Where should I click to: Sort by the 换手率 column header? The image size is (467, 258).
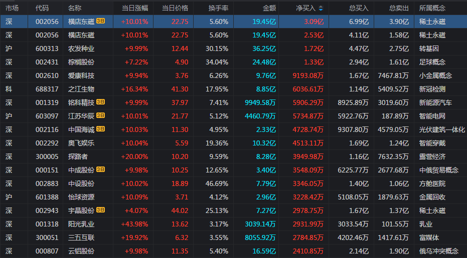click(x=218, y=8)
